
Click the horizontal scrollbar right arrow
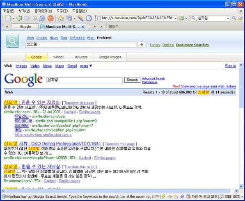[x=236, y=191]
